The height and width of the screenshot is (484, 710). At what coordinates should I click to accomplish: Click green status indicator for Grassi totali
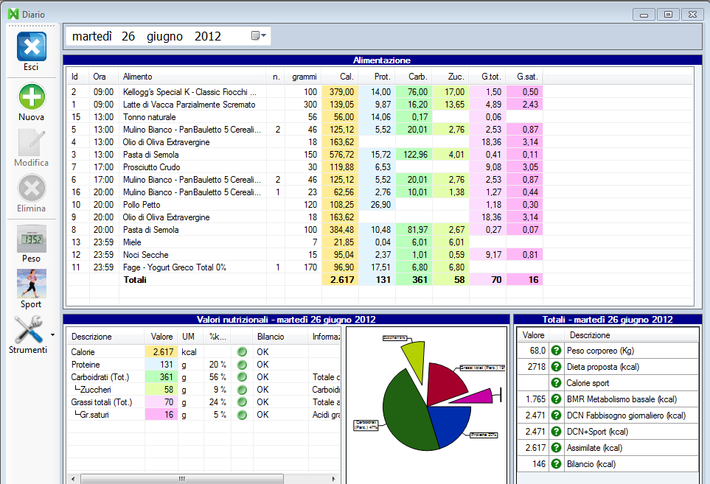click(243, 402)
